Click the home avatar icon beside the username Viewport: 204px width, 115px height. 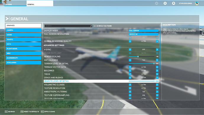point(197,3)
